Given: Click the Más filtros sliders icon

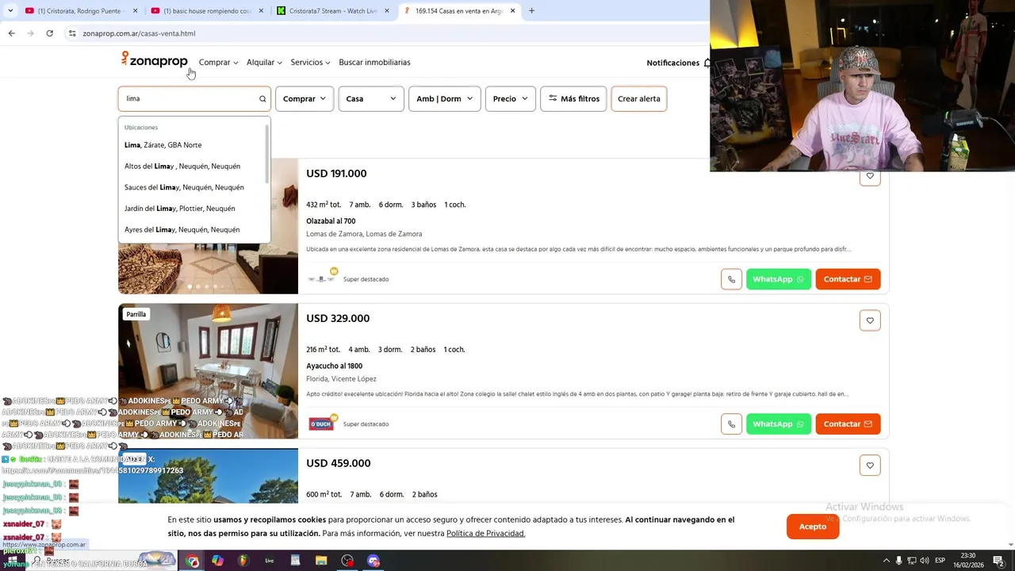Looking at the screenshot, I should [553, 98].
